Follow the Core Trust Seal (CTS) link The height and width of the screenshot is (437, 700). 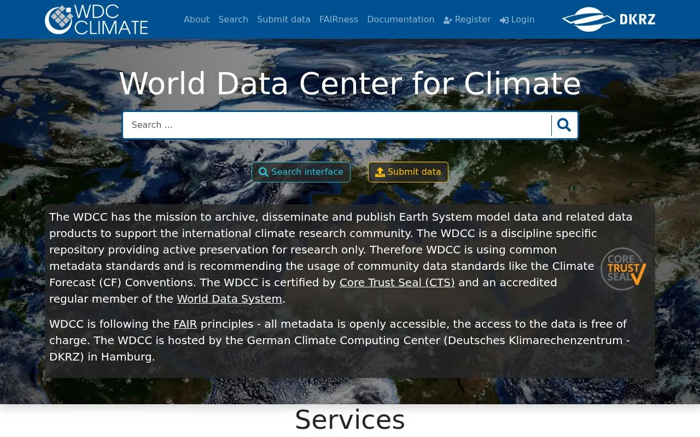[x=397, y=282]
